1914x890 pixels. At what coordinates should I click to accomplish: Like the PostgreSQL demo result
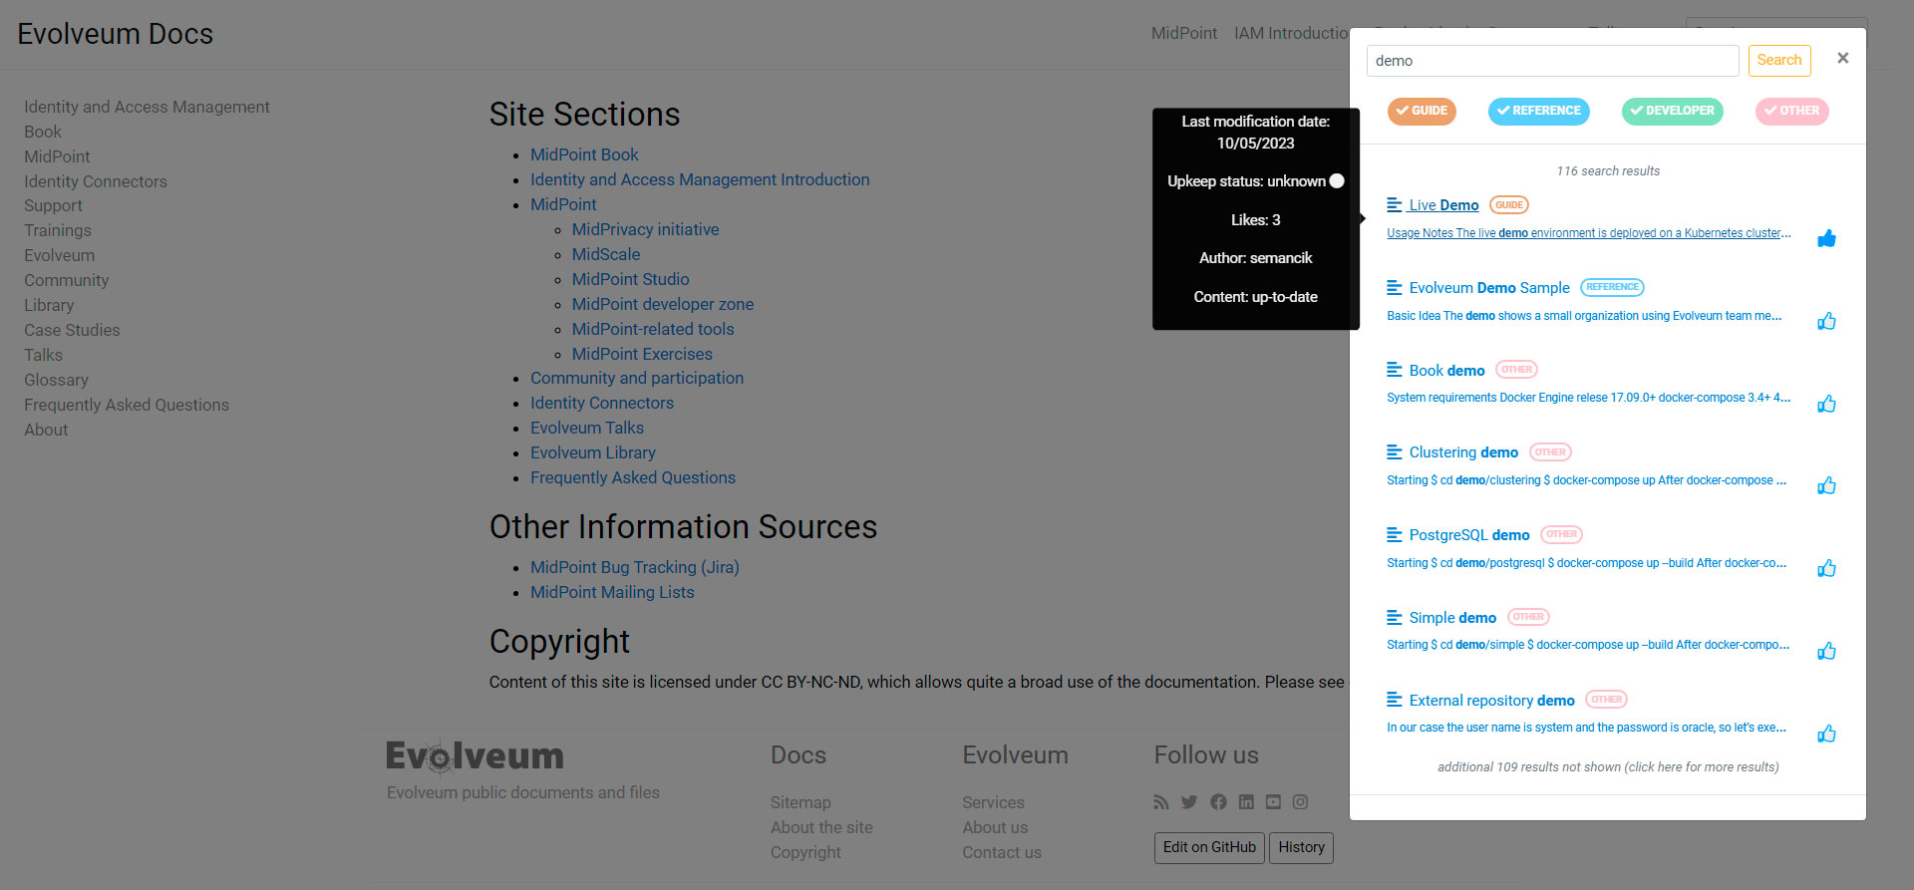pos(1826,568)
